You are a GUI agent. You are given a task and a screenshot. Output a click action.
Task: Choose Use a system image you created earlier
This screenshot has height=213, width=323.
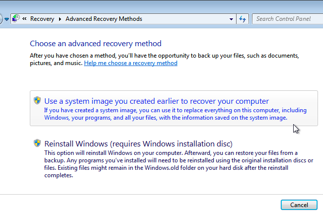[x=157, y=101]
